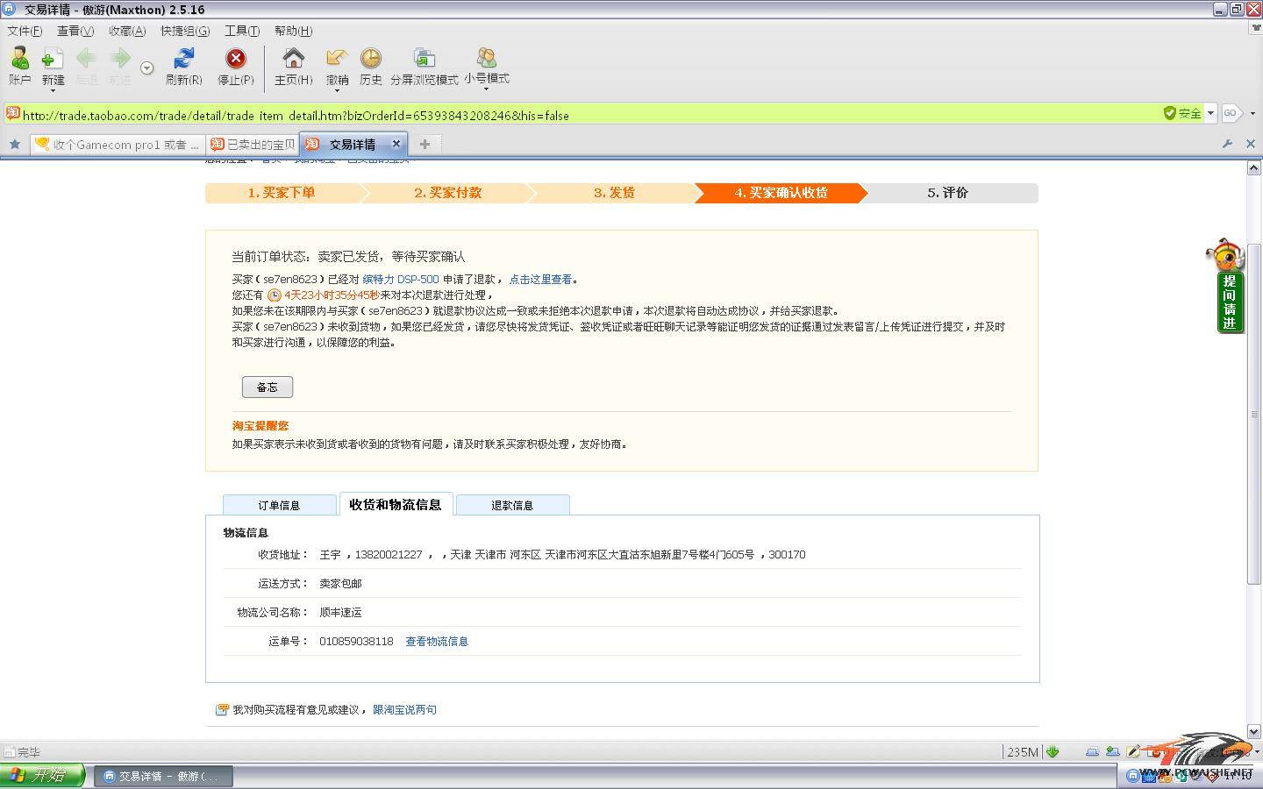Click the 开始 Start button
Screen dimensions: 1263x789
click(42, 776)
